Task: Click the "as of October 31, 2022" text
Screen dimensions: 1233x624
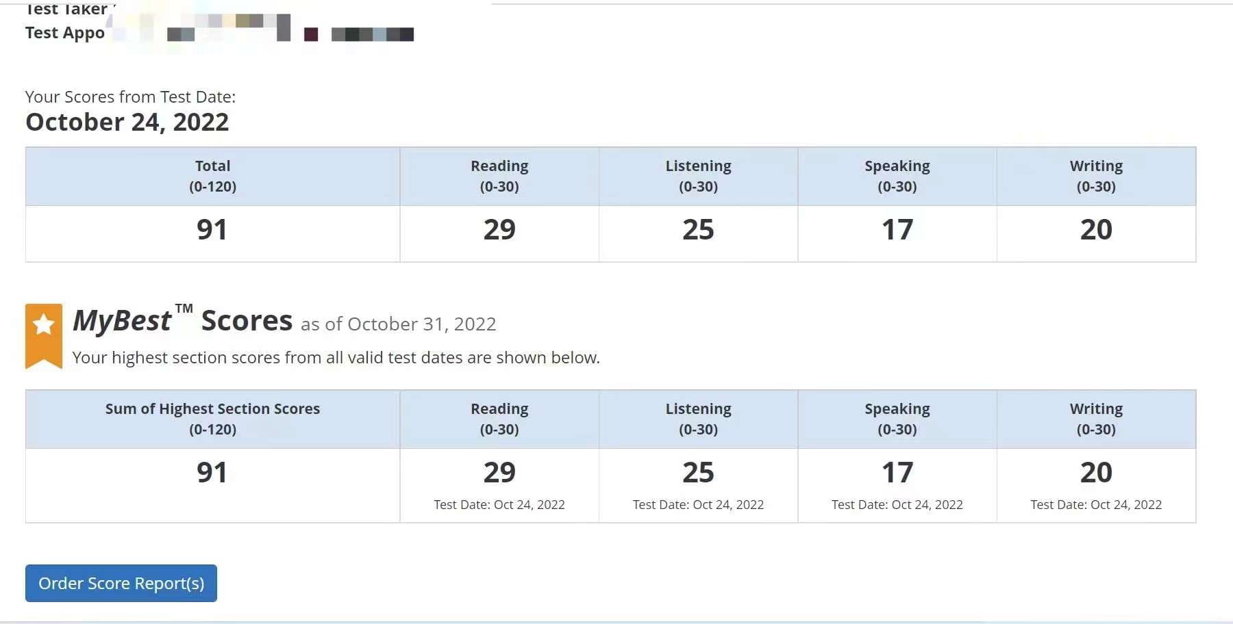Action: pos(398,324)
